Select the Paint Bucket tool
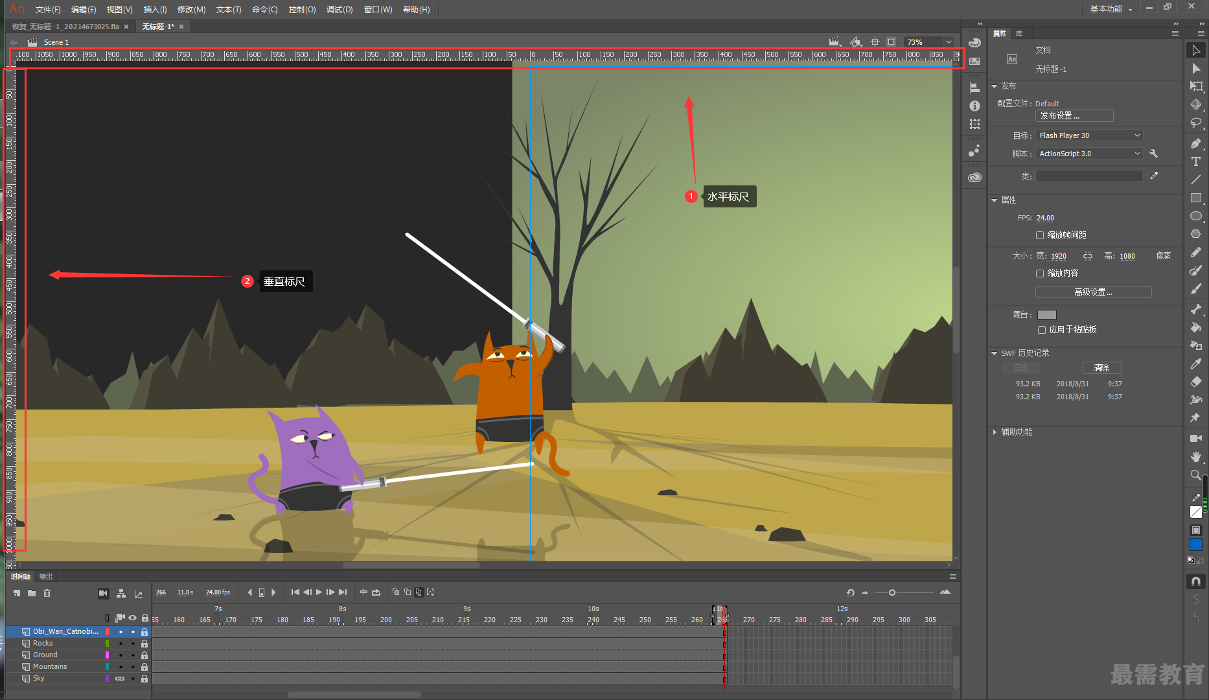The width and height of the screenshot is (1209, 700). (x=1196, y=327)
